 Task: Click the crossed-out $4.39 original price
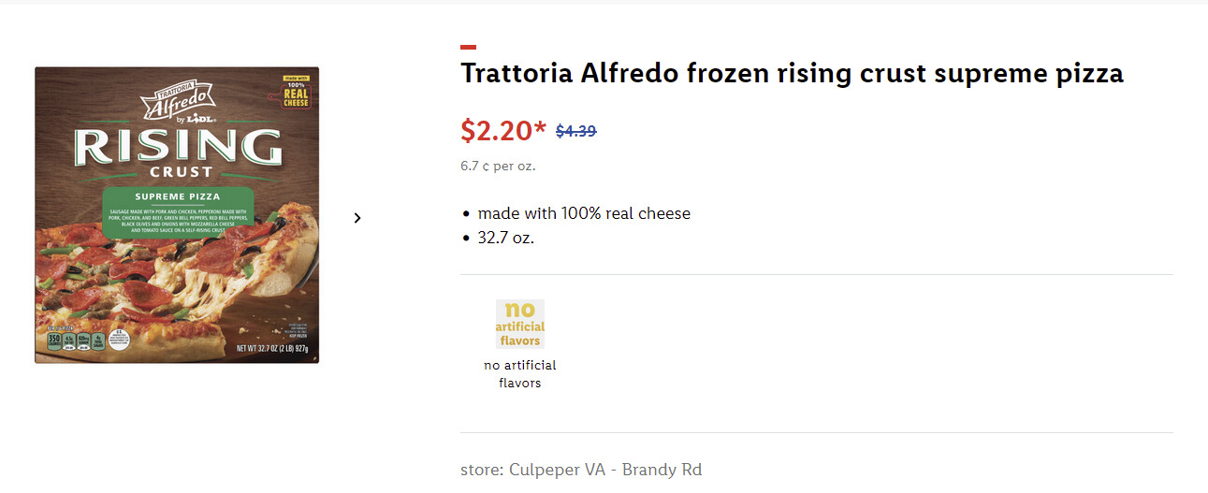575,132
